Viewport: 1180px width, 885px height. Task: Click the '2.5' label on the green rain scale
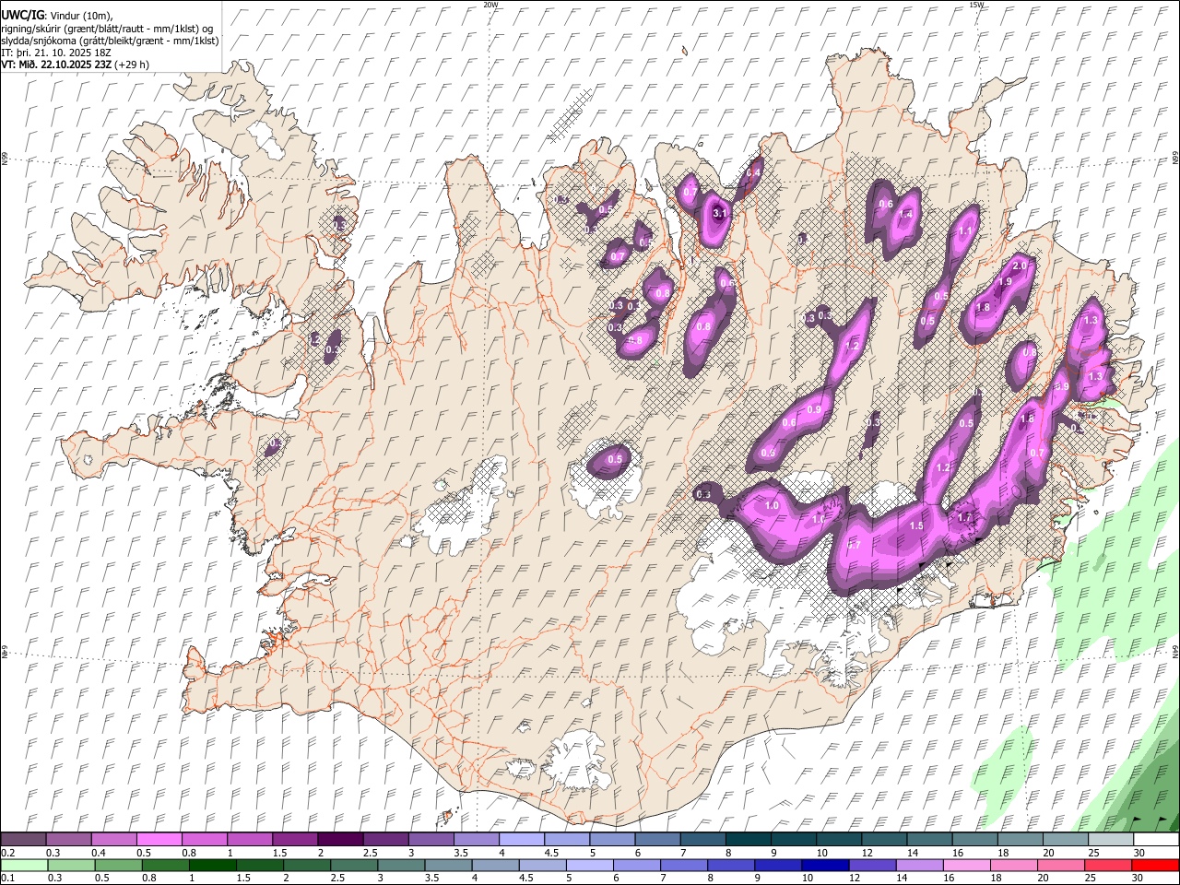tap(338, 879)
